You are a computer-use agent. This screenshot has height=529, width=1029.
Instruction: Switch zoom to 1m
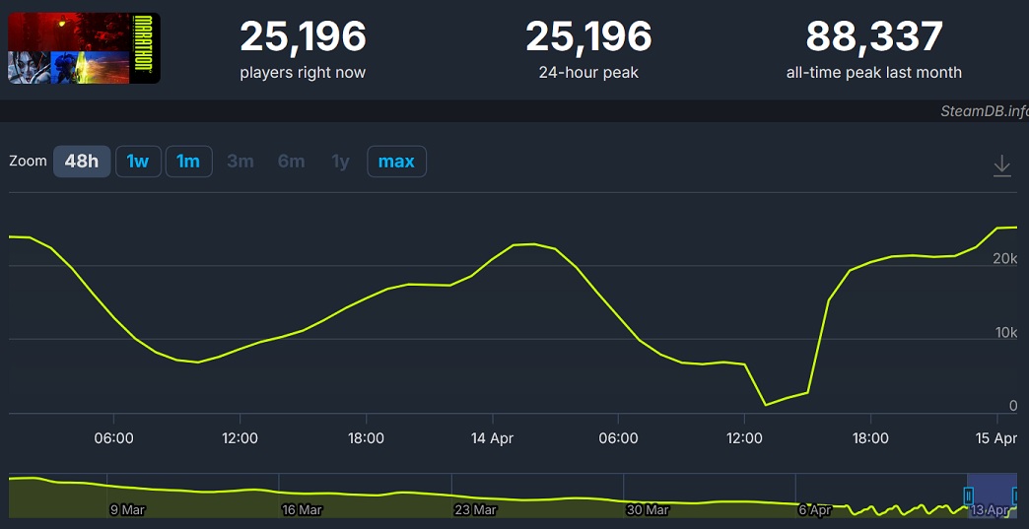pos(188,162)
